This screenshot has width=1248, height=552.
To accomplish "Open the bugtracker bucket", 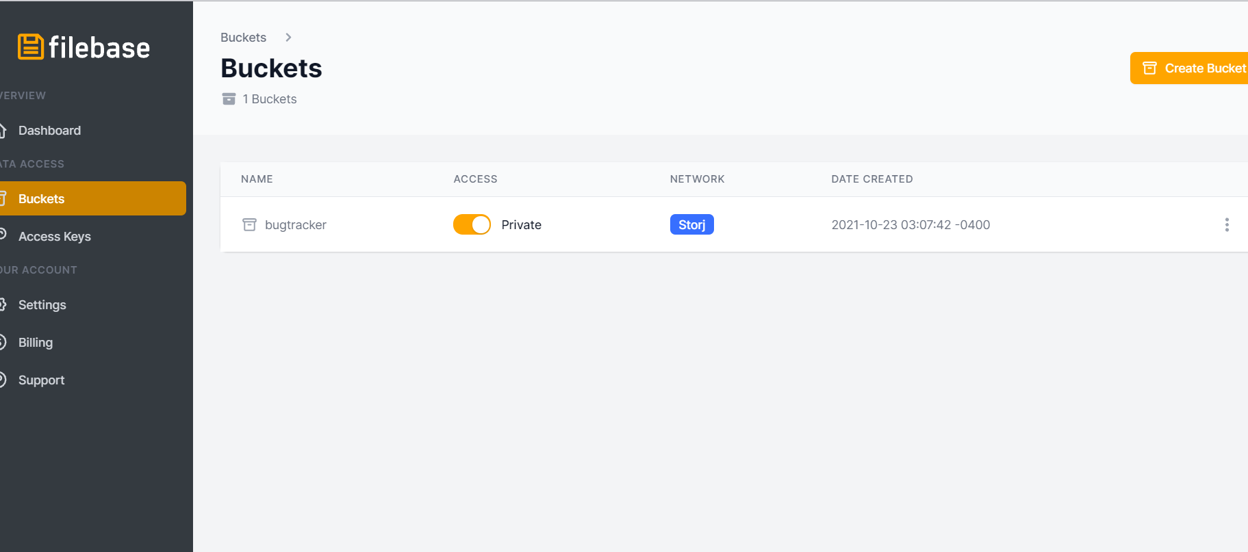I will (x=295, y=225).
